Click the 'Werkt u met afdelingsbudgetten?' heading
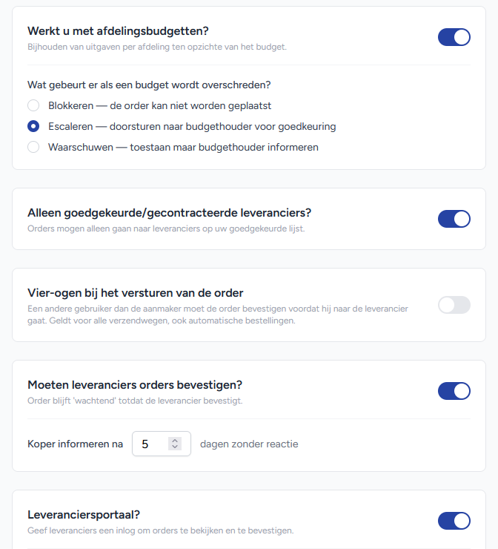Screen dimensions: 498x549 (x=118, y=31)
